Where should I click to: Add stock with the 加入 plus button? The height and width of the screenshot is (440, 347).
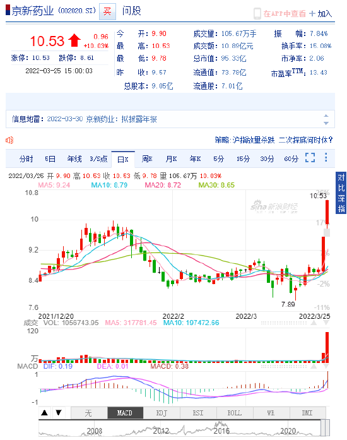click(x=321, y=13)
